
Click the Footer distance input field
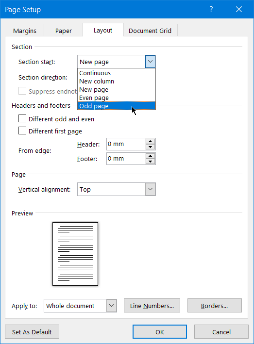click(x=126, y=159)
